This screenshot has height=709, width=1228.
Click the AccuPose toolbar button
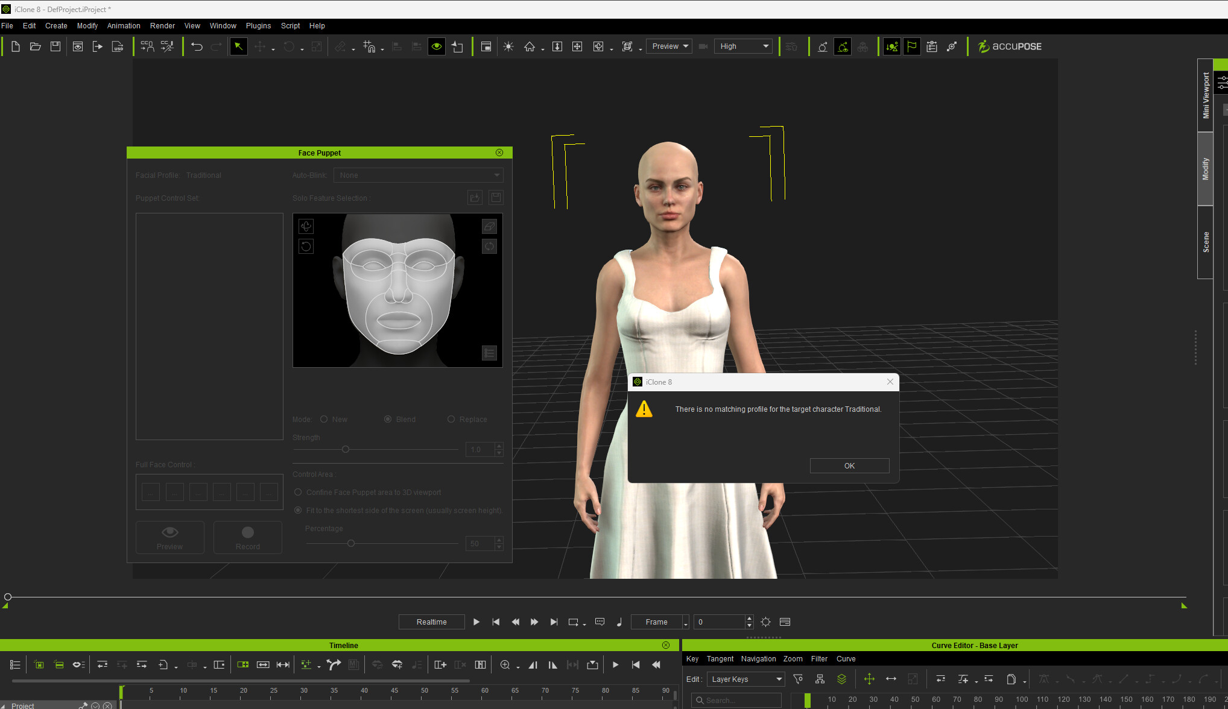(x=1010, y=46)
